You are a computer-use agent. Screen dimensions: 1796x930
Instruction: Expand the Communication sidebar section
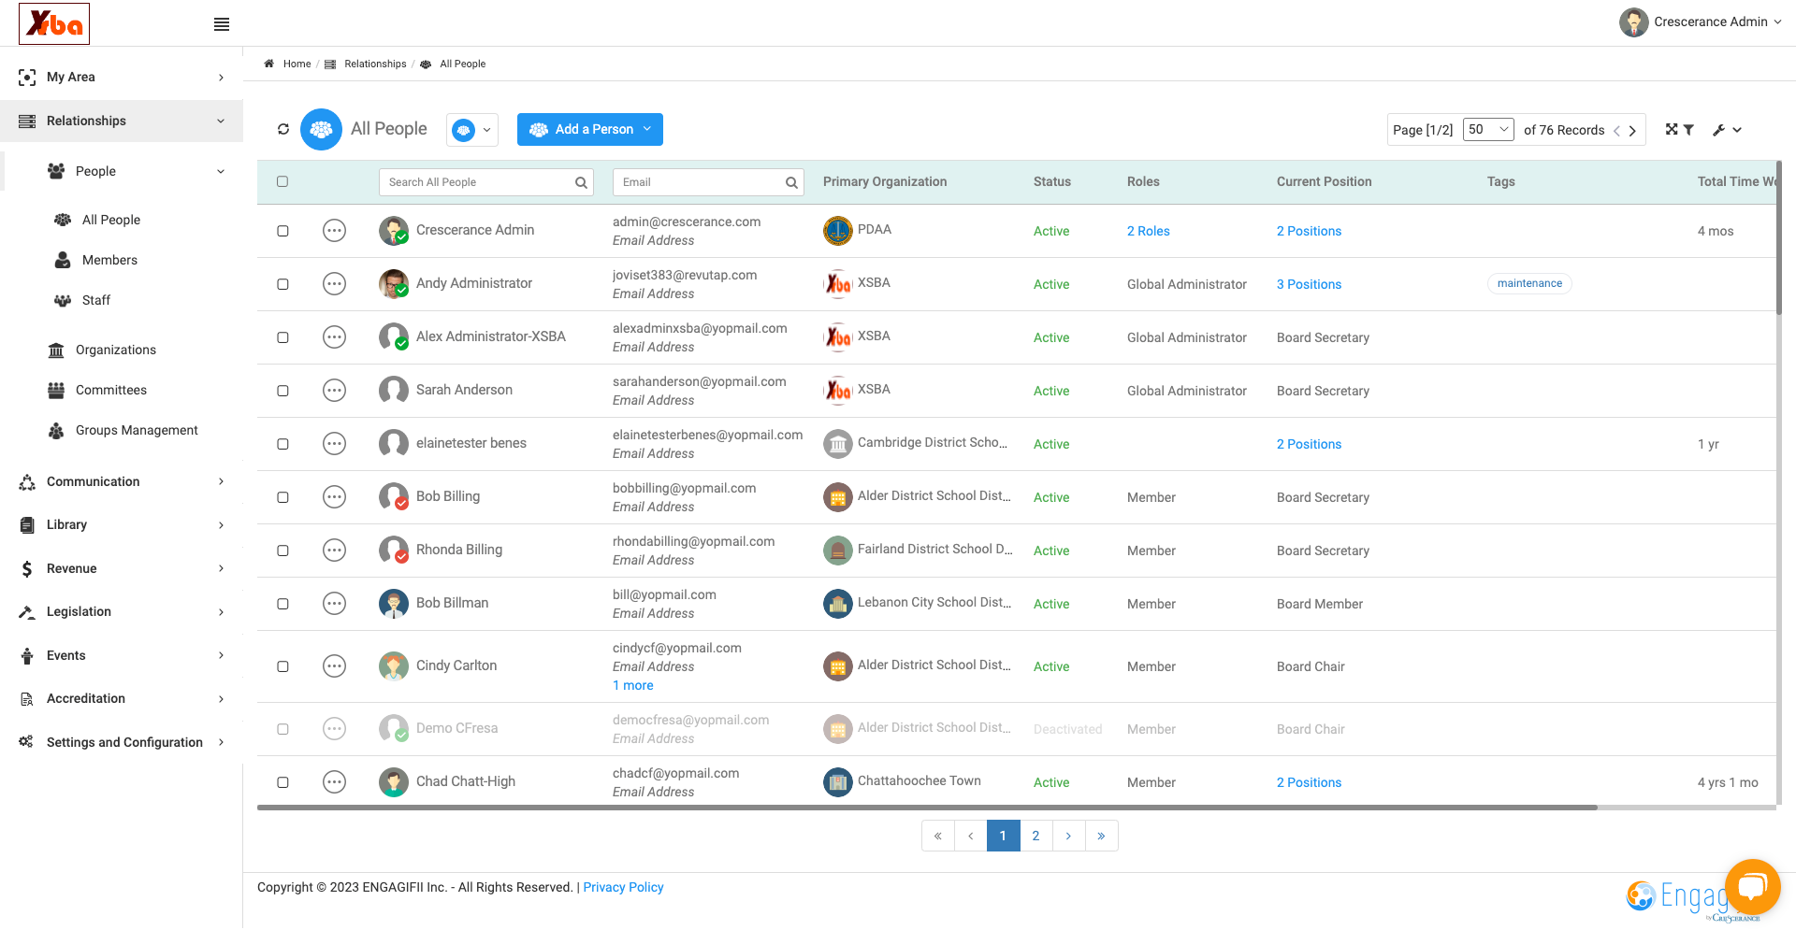click(x=122, y=481)
